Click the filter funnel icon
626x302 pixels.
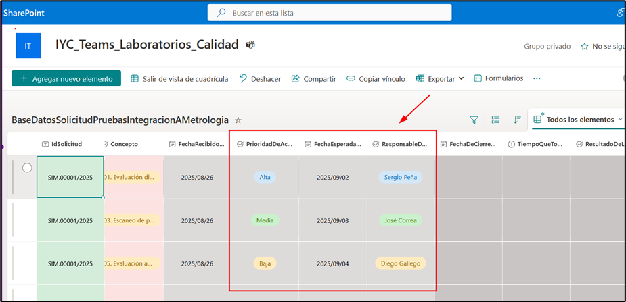pos(474,120)
